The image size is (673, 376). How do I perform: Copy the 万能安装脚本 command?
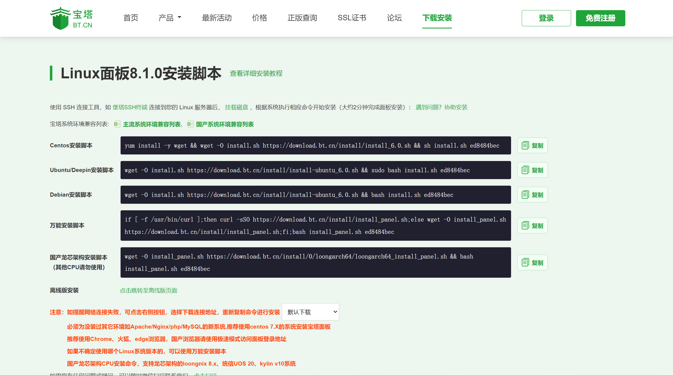[x=532, y=226]
